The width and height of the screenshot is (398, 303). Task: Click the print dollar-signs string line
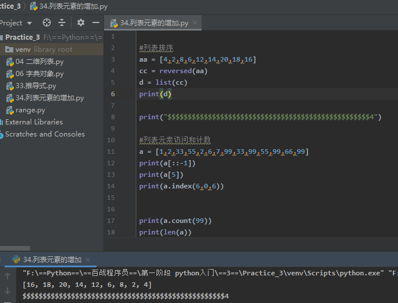click(260, 117)
